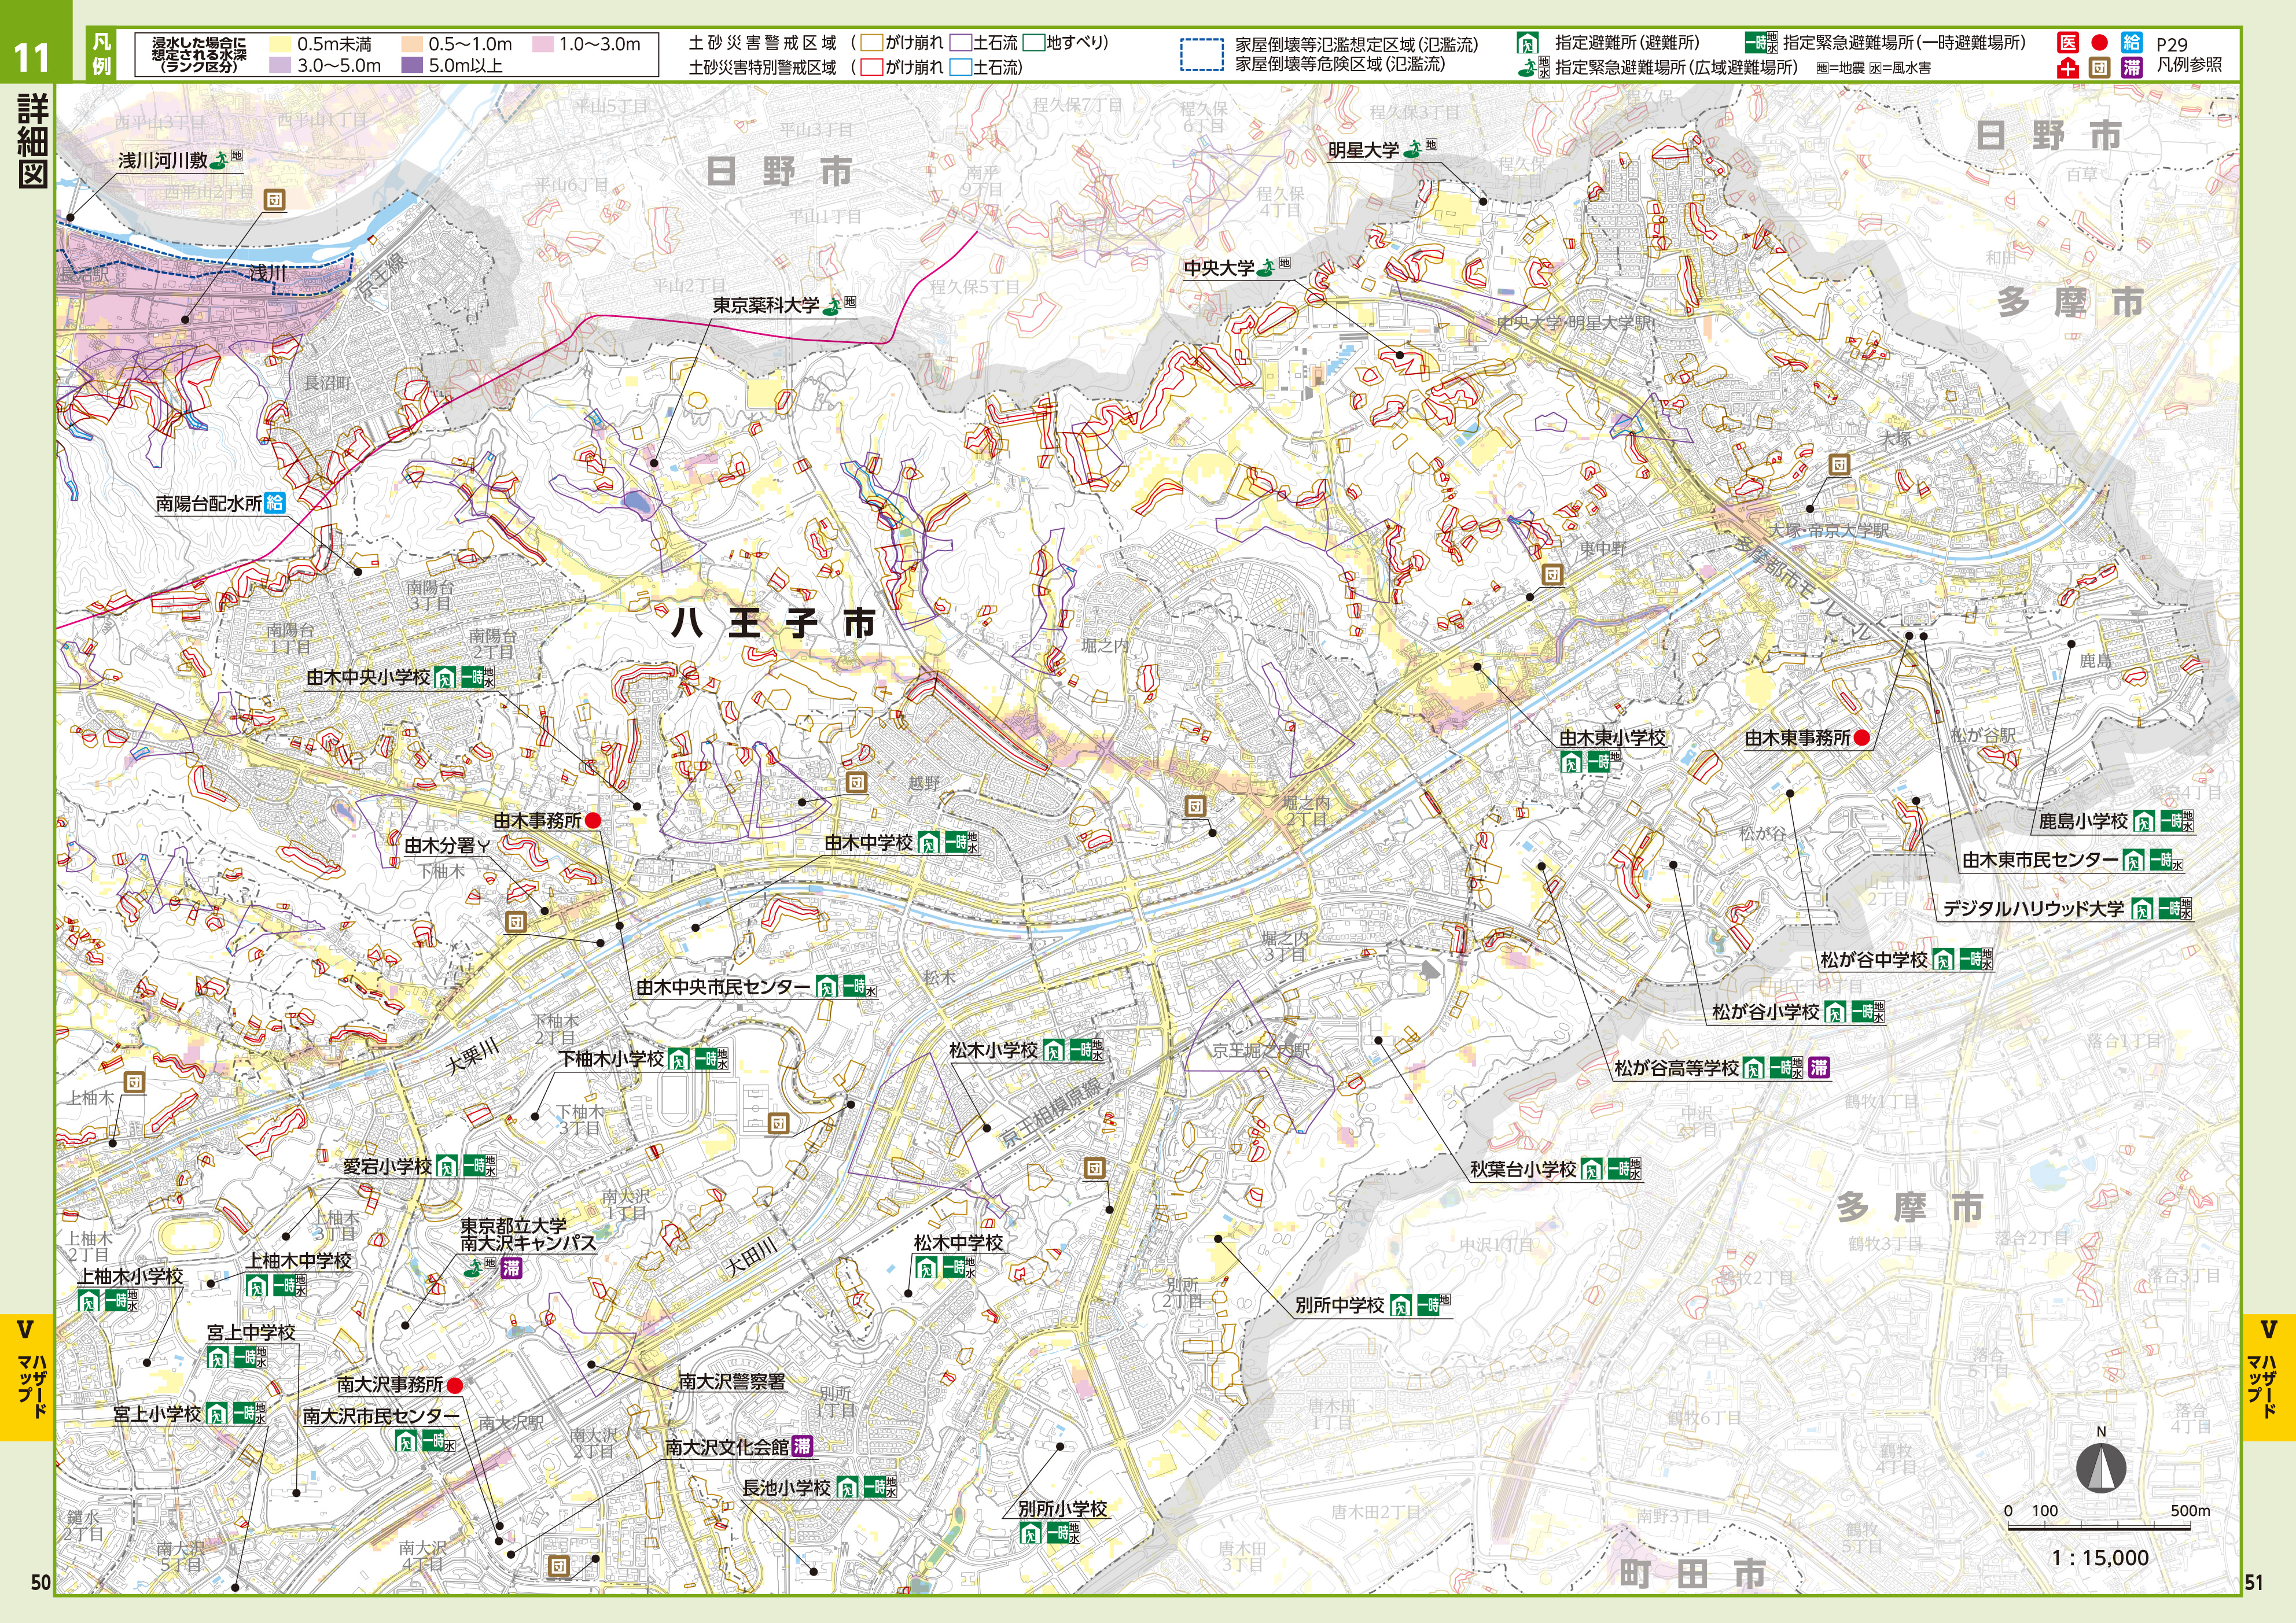Click the page number 51

pos(2254,1582)
